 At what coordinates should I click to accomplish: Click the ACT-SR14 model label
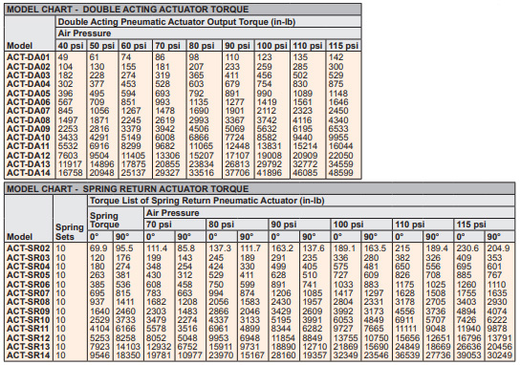click(x=28, y=355)
